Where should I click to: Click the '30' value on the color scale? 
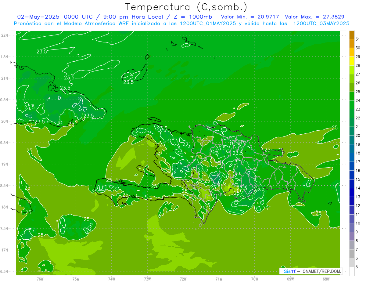(x=358, y=48)
